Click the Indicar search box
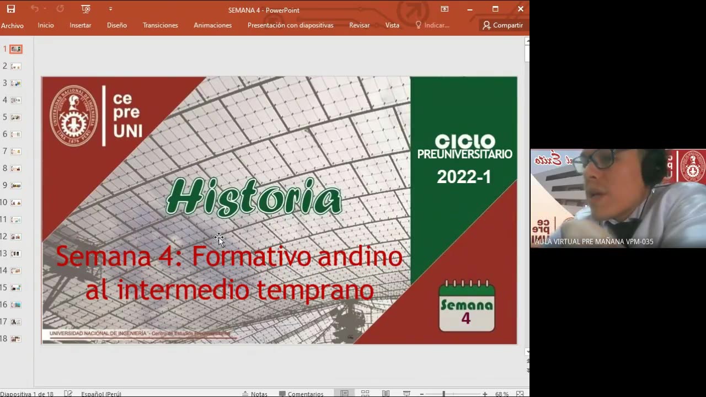Screen dimensions: 706x397 432,25
